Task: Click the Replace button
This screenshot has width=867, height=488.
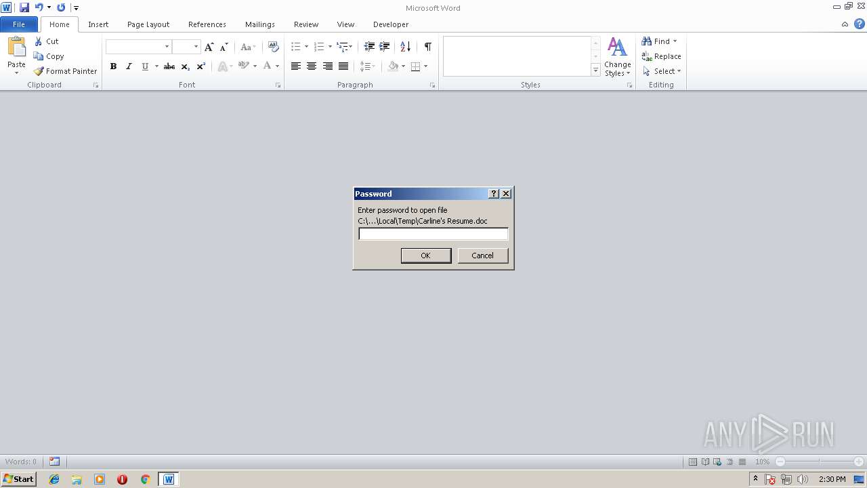Action: tap(661, 56)
